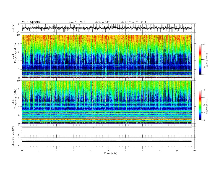Select the date text "Jan. 31, 2016"
This screenshot has height=169, width=219.
coord(77,22)
